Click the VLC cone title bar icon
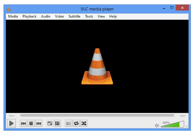195x133 pixels. (x=9, y=9)
